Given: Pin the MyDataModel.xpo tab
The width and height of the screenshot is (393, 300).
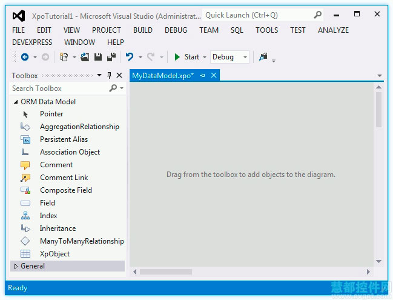Looking at the screenshot, I should point(202,75).
